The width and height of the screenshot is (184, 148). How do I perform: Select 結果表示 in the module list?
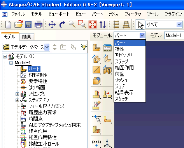pyautogui.click(x=130, y=93)
